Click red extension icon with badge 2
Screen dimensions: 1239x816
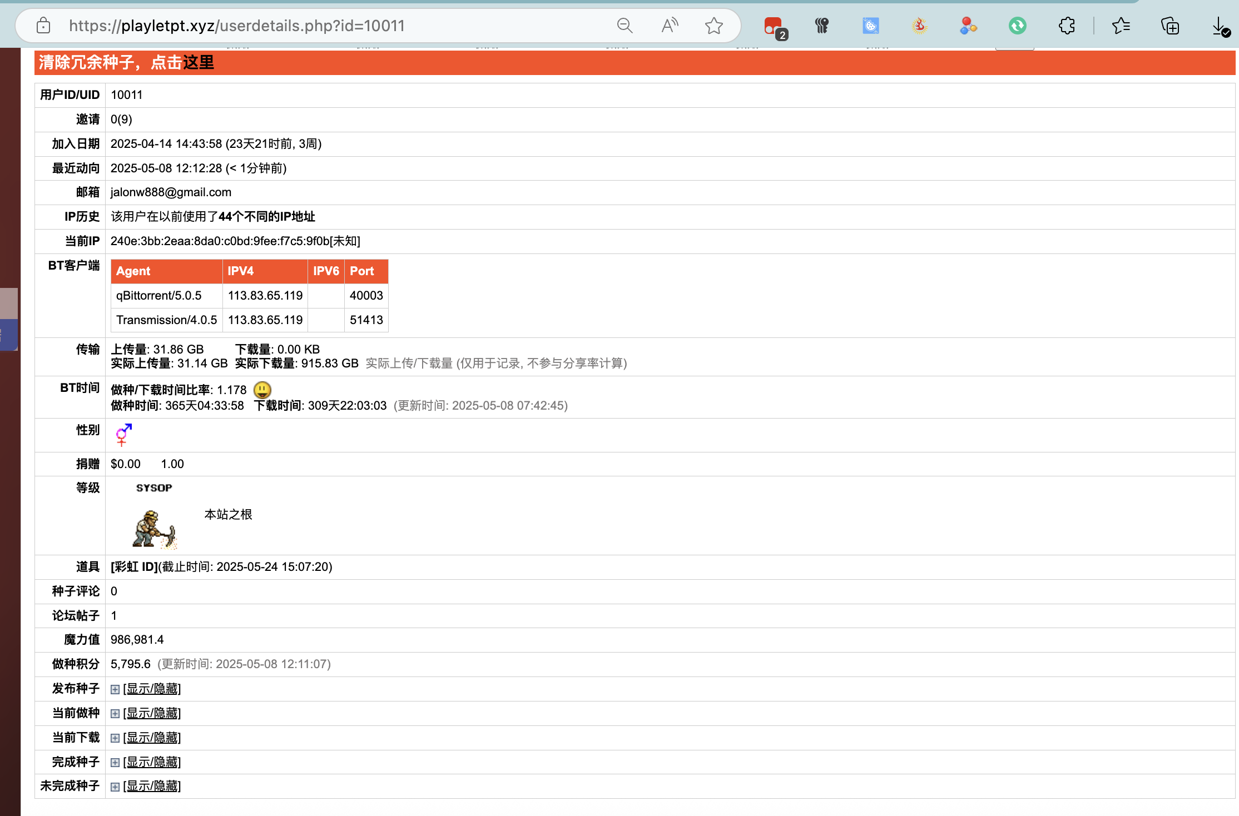[774, 27]
